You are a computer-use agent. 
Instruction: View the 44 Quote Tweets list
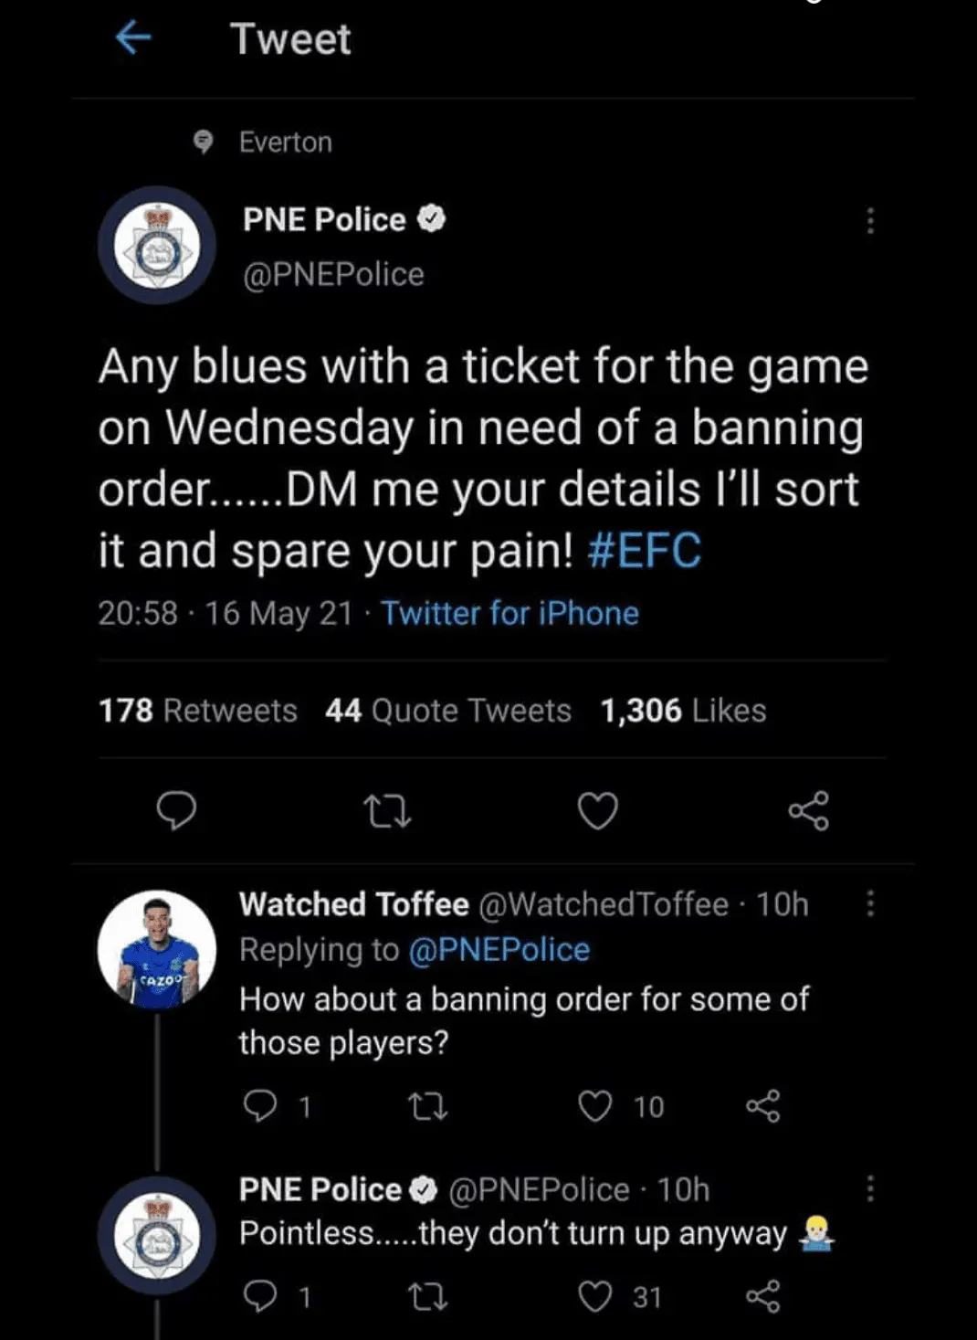click(x=448, y=711)
